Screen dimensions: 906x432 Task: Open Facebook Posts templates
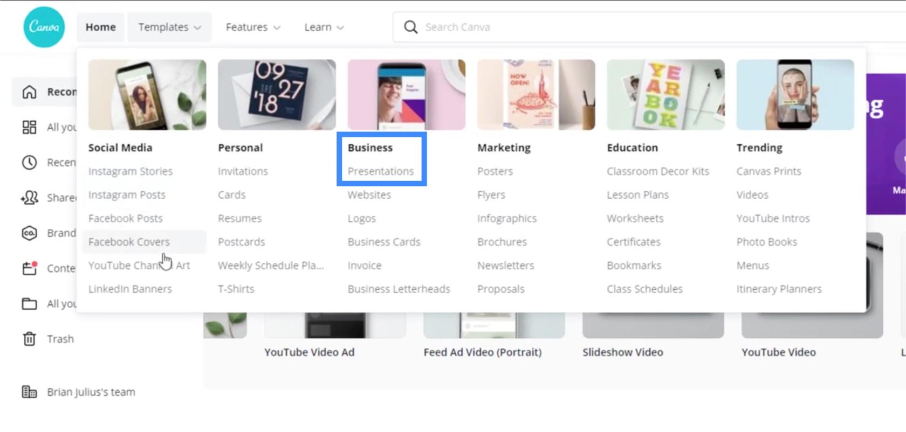[x=125, y=218]
